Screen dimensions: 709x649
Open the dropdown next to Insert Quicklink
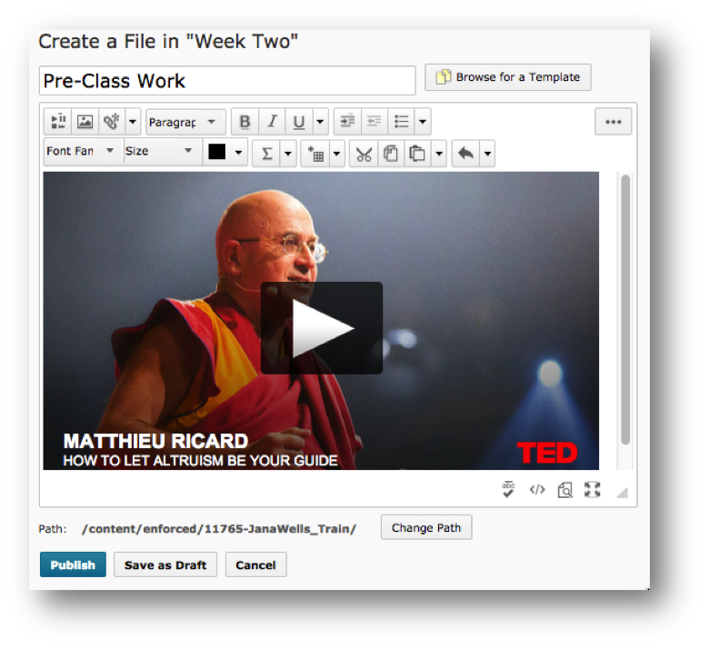133,122
